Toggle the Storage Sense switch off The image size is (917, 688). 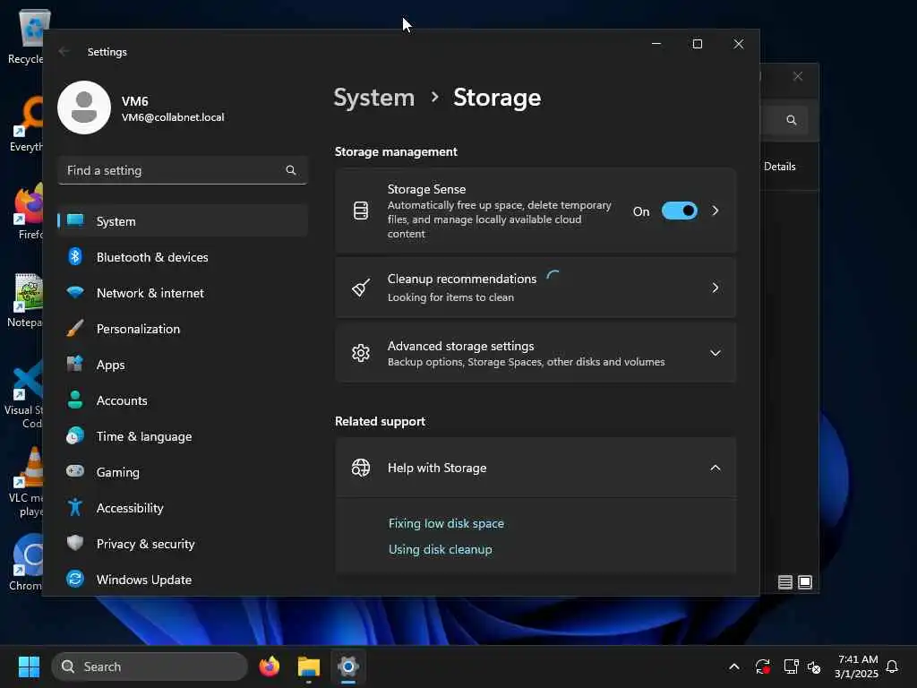(x=679, y=211)
